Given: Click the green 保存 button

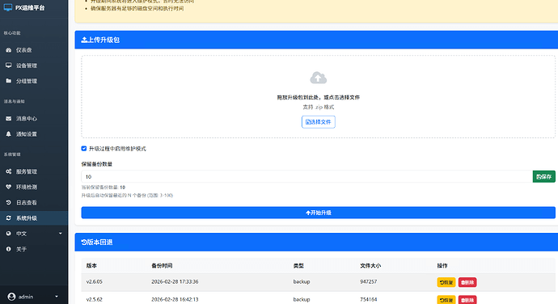Looking at the screenshot, I should pos(543,176).
